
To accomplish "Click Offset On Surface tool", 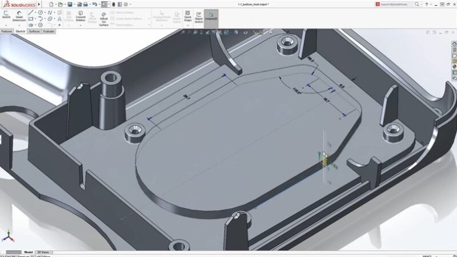I will (x=104, y=19).
